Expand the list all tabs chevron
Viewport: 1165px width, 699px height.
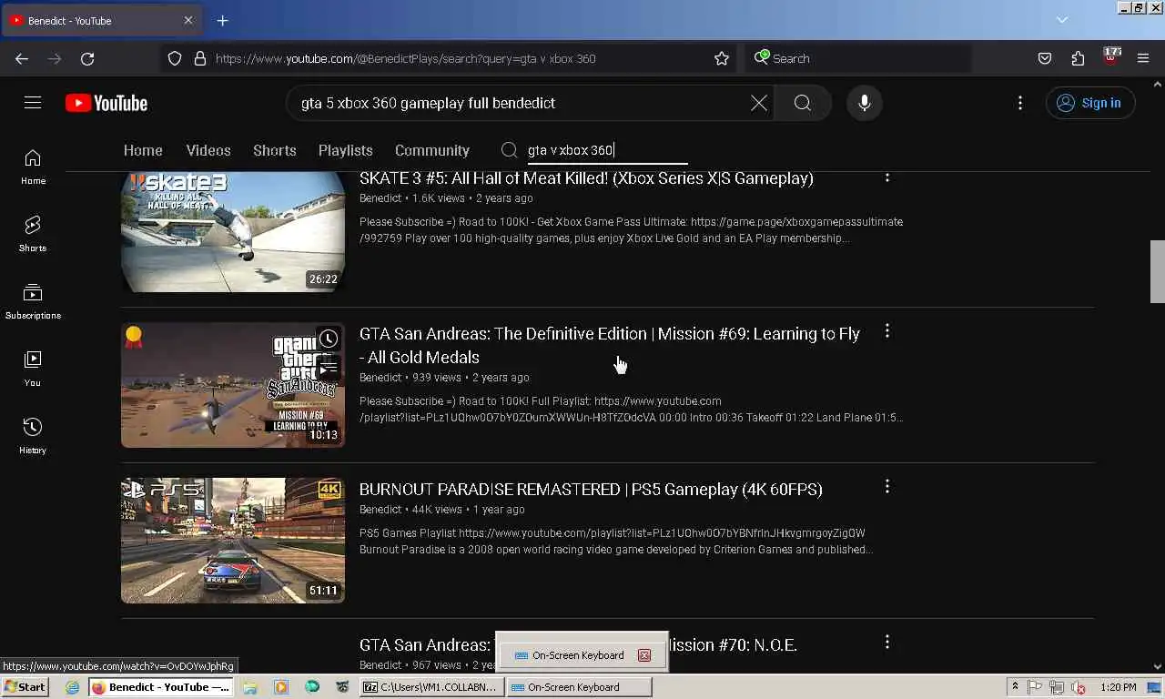[x=1061, y=20]
